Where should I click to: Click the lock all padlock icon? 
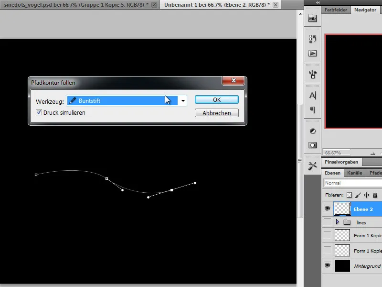[x=375, y=195]
